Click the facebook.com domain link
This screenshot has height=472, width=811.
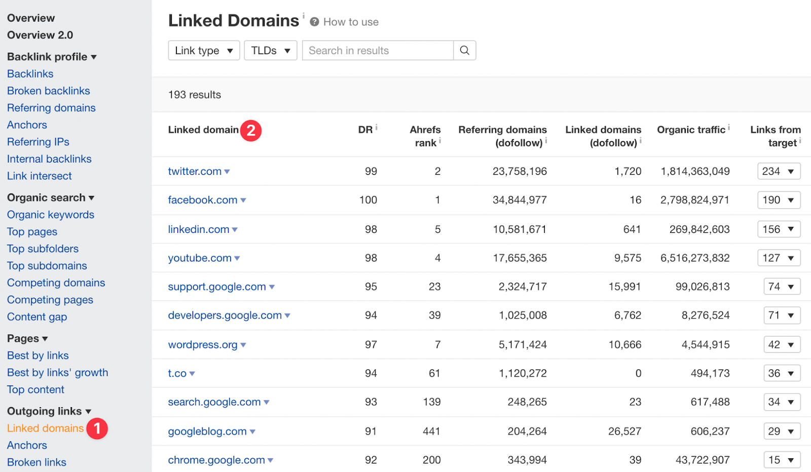(203, 200)
